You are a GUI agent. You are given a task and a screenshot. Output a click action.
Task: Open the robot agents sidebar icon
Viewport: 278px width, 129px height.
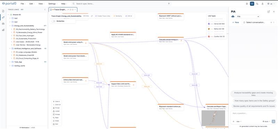[x=3, y=24]
